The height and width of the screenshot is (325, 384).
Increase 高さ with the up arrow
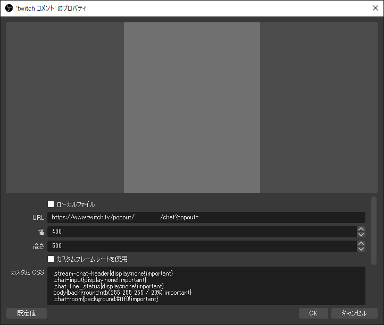click(361, 243)
